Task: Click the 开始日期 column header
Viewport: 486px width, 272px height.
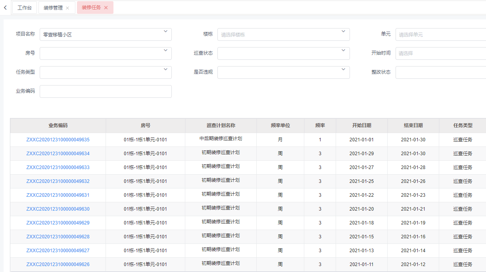Action: coord(361,126)
